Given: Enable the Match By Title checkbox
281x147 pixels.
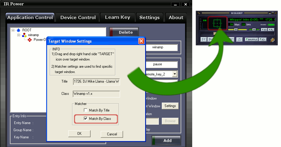Looking at the screenshot, I should tap(86, 110).
